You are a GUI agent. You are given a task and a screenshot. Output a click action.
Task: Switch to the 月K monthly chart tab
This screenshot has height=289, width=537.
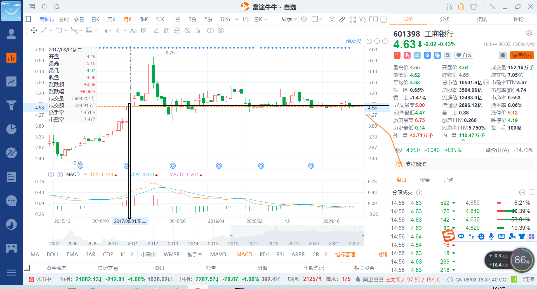click(128, 19)
